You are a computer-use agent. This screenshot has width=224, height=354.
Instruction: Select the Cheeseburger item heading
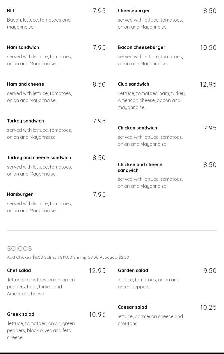[134, 11]
